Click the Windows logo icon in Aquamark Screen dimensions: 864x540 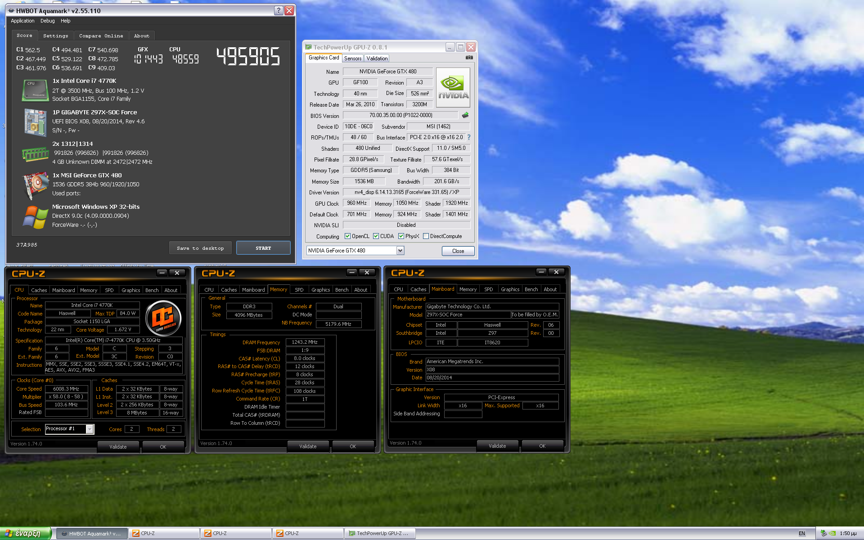(x=35, y=217)
